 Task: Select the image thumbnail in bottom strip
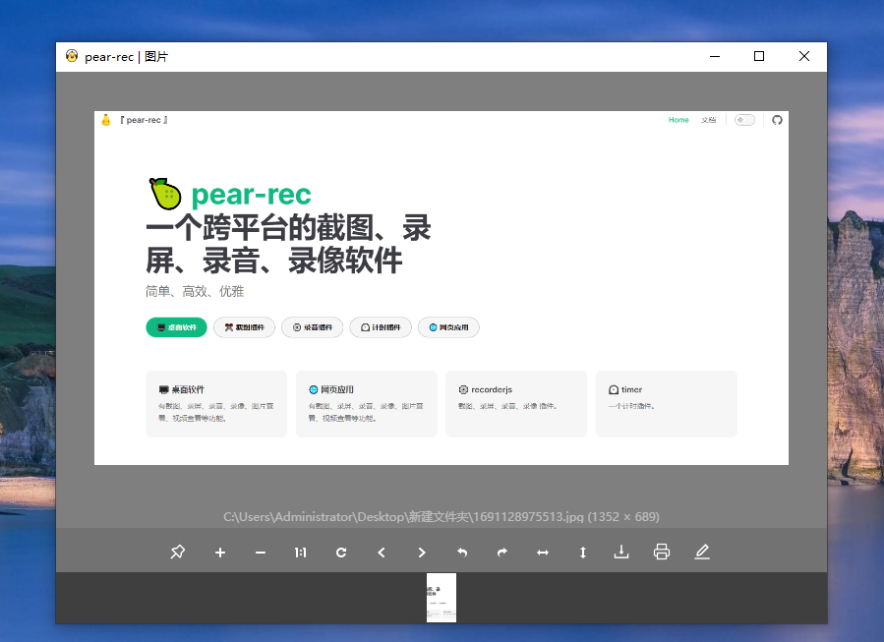442,598
